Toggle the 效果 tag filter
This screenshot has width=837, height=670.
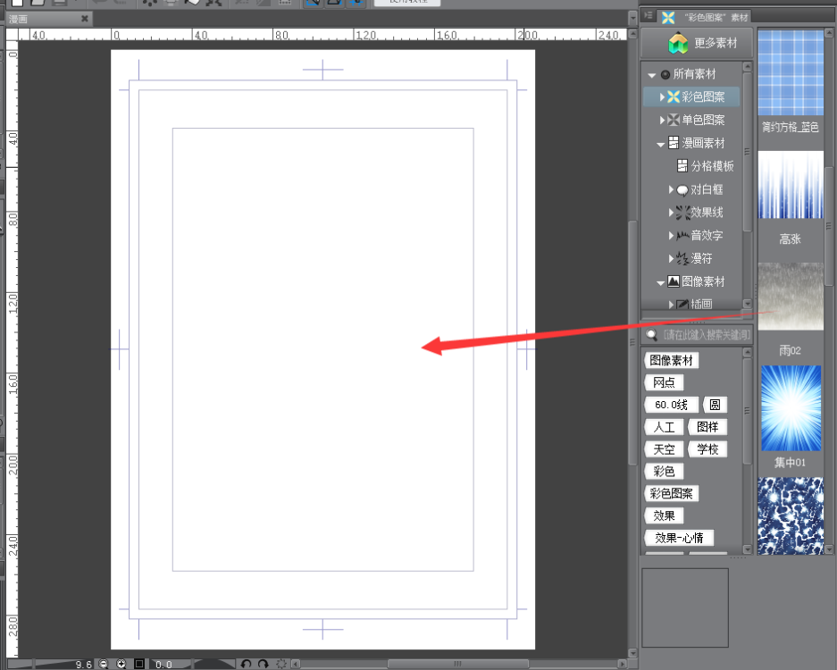point(664,515)
